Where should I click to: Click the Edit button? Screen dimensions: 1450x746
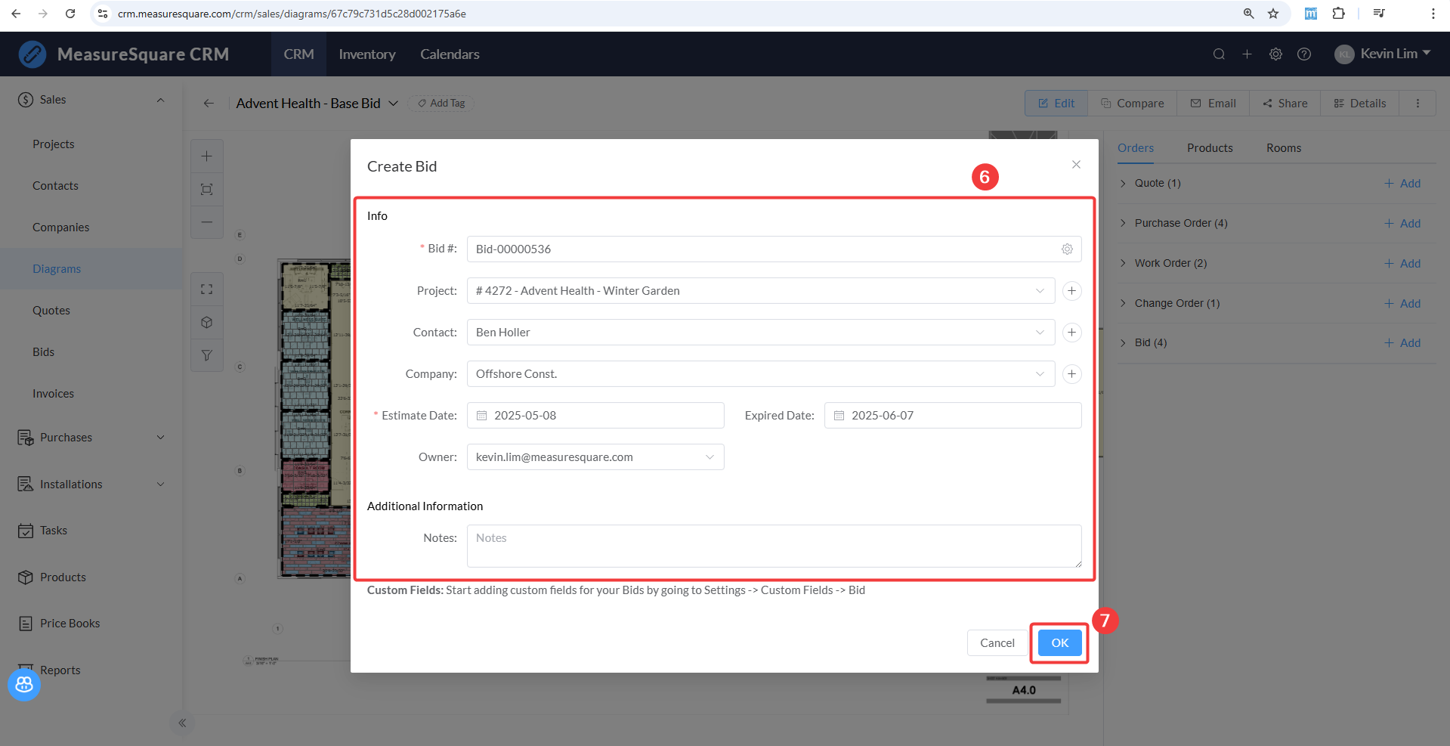coord(1056,104)
